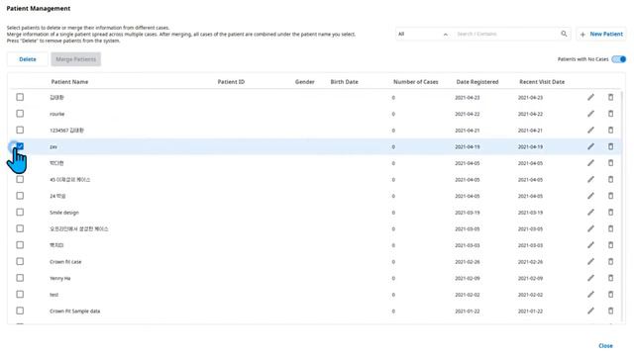Click the "2021-02-09" Date Registered cell
The image size is (634, 356).
pos(467,279)
